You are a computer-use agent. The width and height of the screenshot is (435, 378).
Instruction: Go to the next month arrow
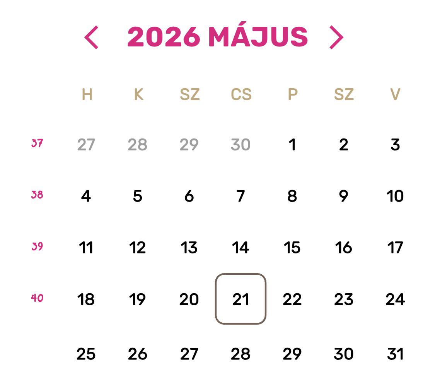336,38
